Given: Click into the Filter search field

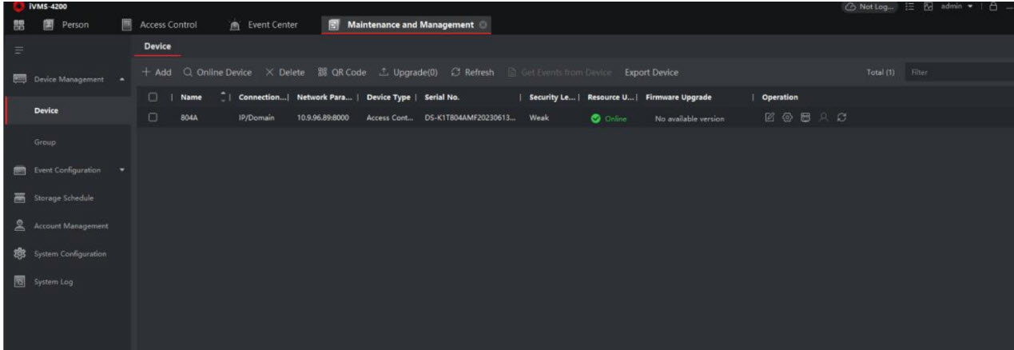Looking at the screenshot, I should (959, 73).
